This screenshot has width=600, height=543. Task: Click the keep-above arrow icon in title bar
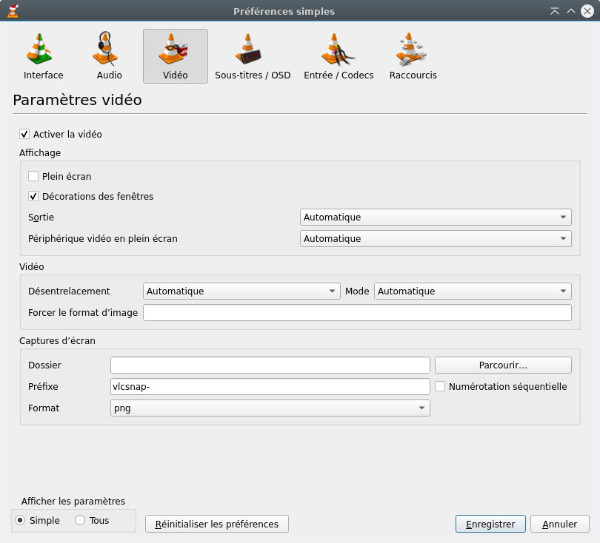point(554,11)
